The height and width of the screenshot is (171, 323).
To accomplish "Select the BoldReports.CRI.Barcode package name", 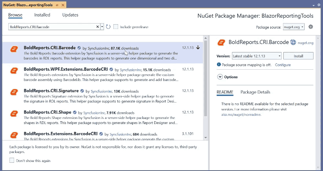I will pos(49,48).
